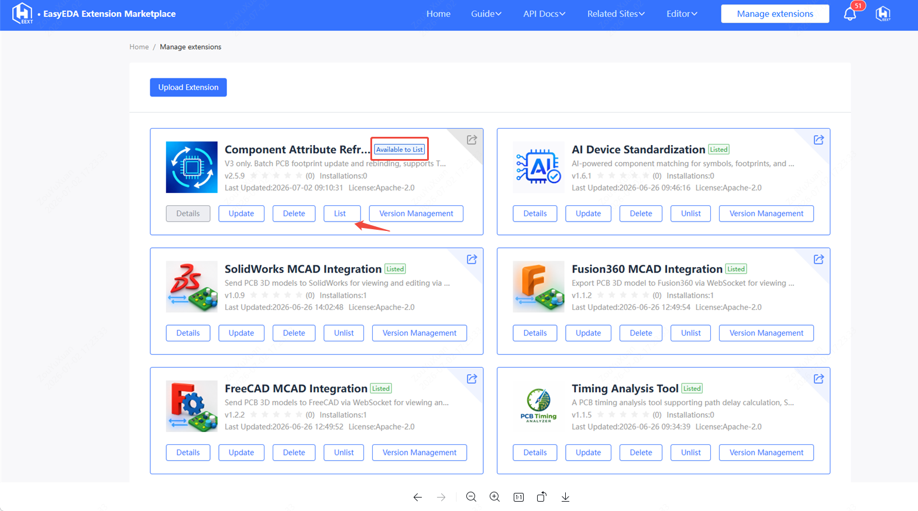Go to Home in the top navigation
The image size is (918, 511).
438,13
